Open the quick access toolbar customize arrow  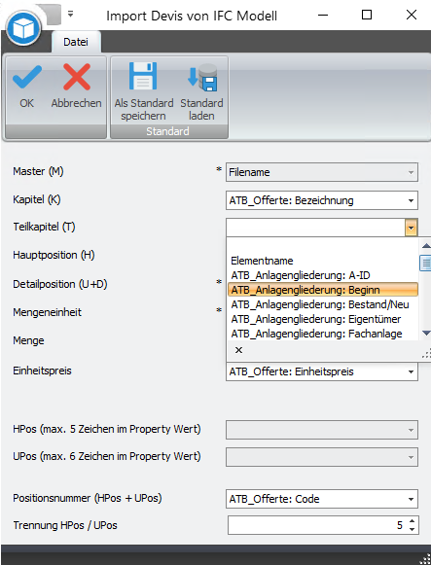point(71,14)
